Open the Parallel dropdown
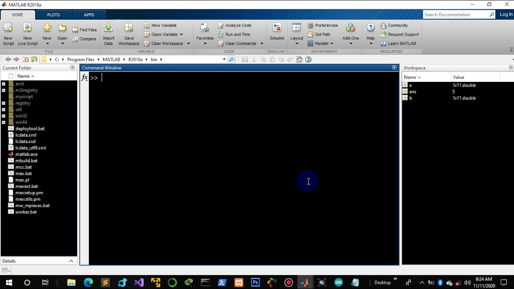This screenshot has width=514, height=289. click(332, 43)
